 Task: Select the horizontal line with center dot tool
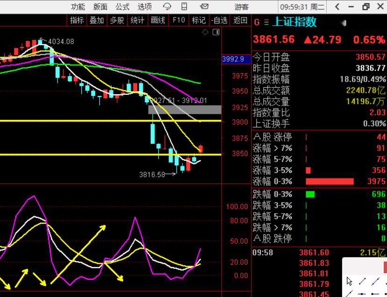pos(362,294)
